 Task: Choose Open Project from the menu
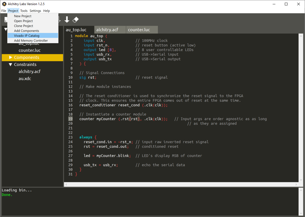click(x=33, y=21)
